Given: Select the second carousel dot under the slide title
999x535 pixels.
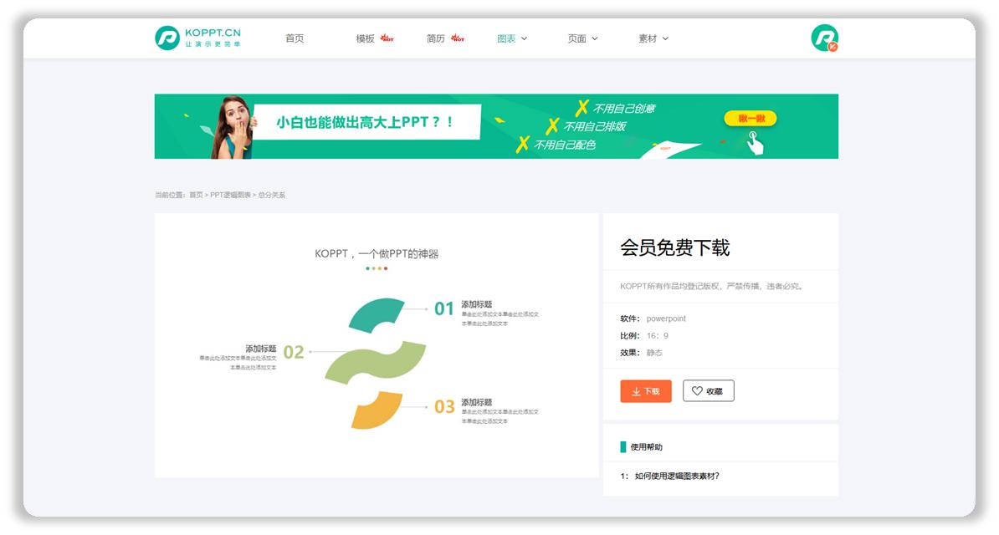Looking at the screenshot, I should [374, 268].
